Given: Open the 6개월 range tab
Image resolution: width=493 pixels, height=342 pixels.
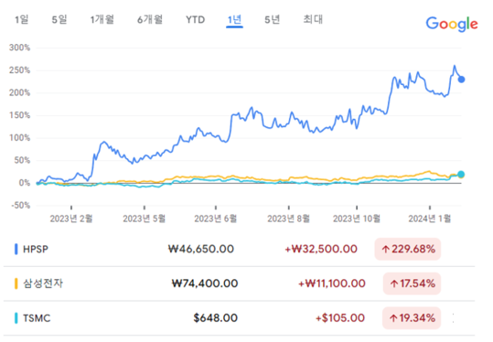Looking at the screenshot, I should tap(150, 20).
